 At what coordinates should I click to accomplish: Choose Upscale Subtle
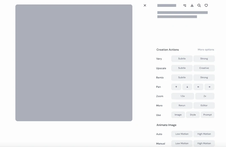click(182, 68)
